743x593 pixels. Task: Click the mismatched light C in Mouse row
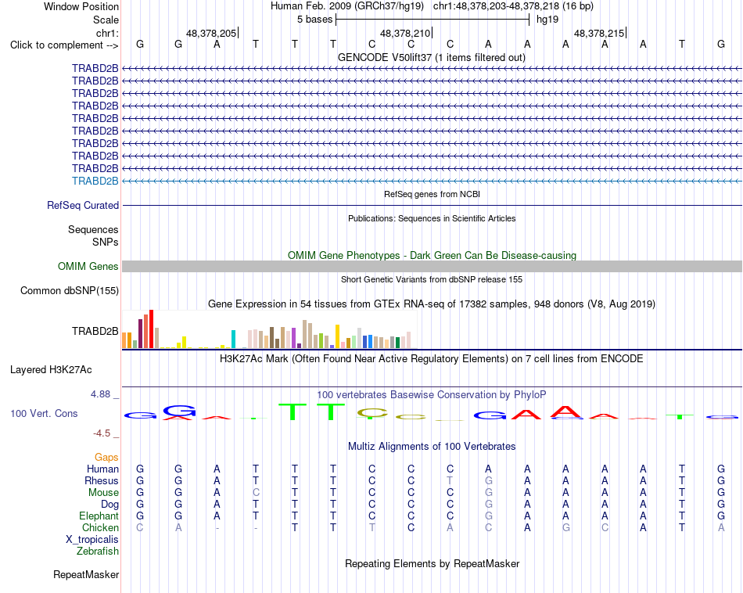pos(256,493)
